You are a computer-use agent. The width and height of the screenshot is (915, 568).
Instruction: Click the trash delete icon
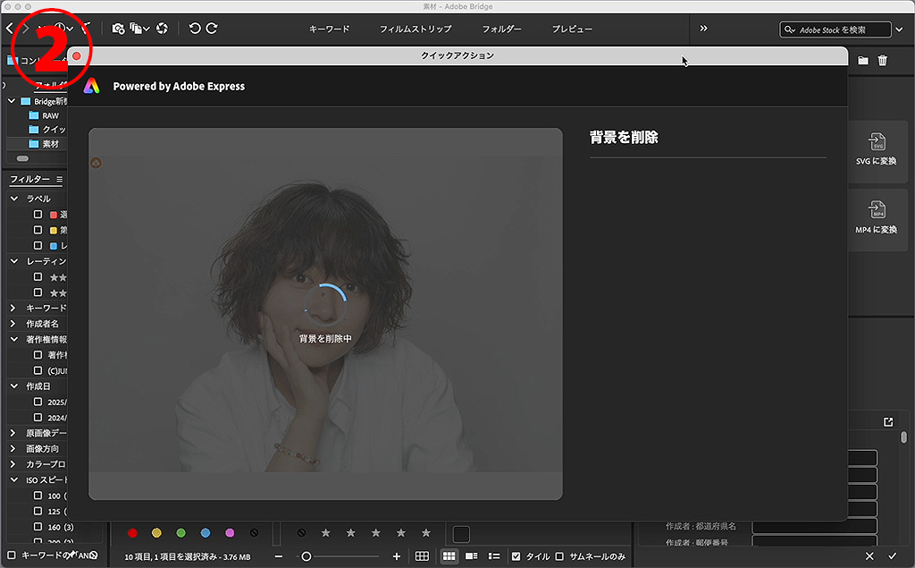pos(883,61)
